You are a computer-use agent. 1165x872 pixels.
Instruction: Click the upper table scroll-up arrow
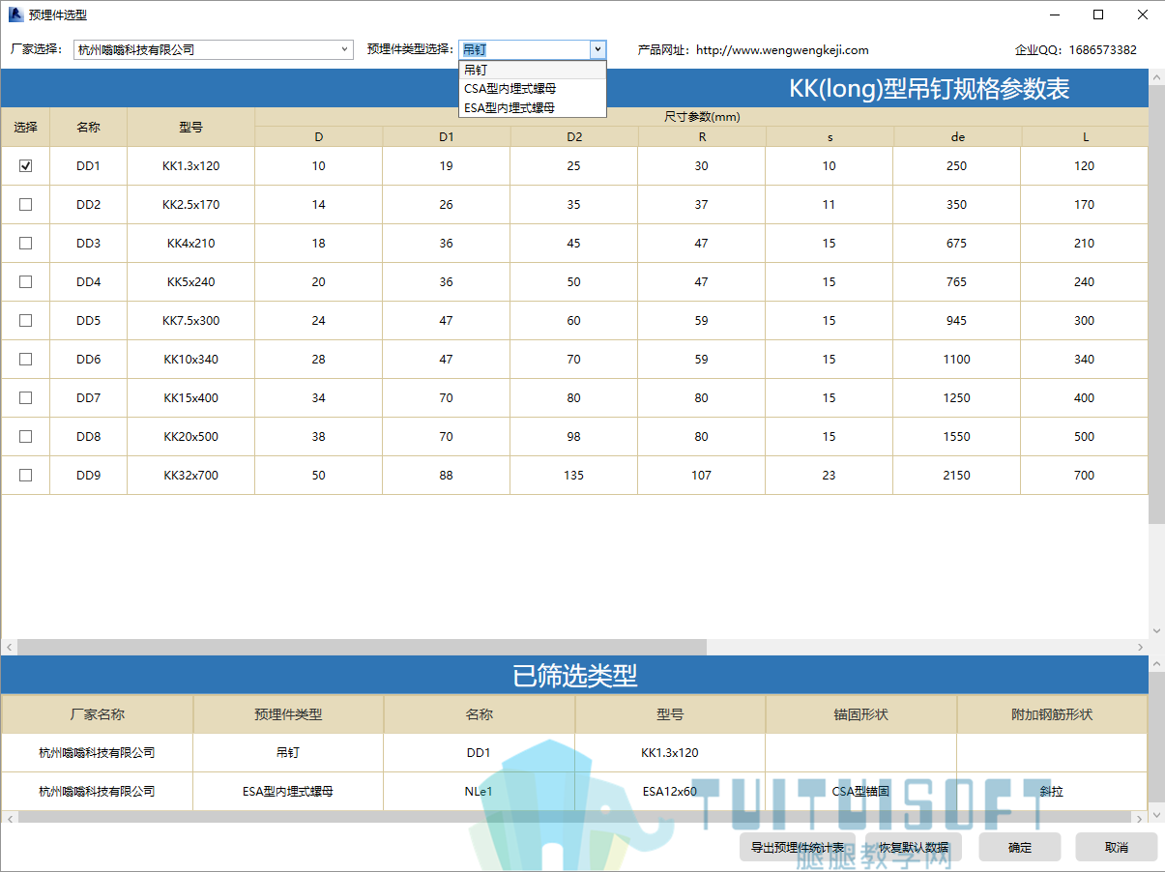pyautogui.click(x=1156, y=75)
